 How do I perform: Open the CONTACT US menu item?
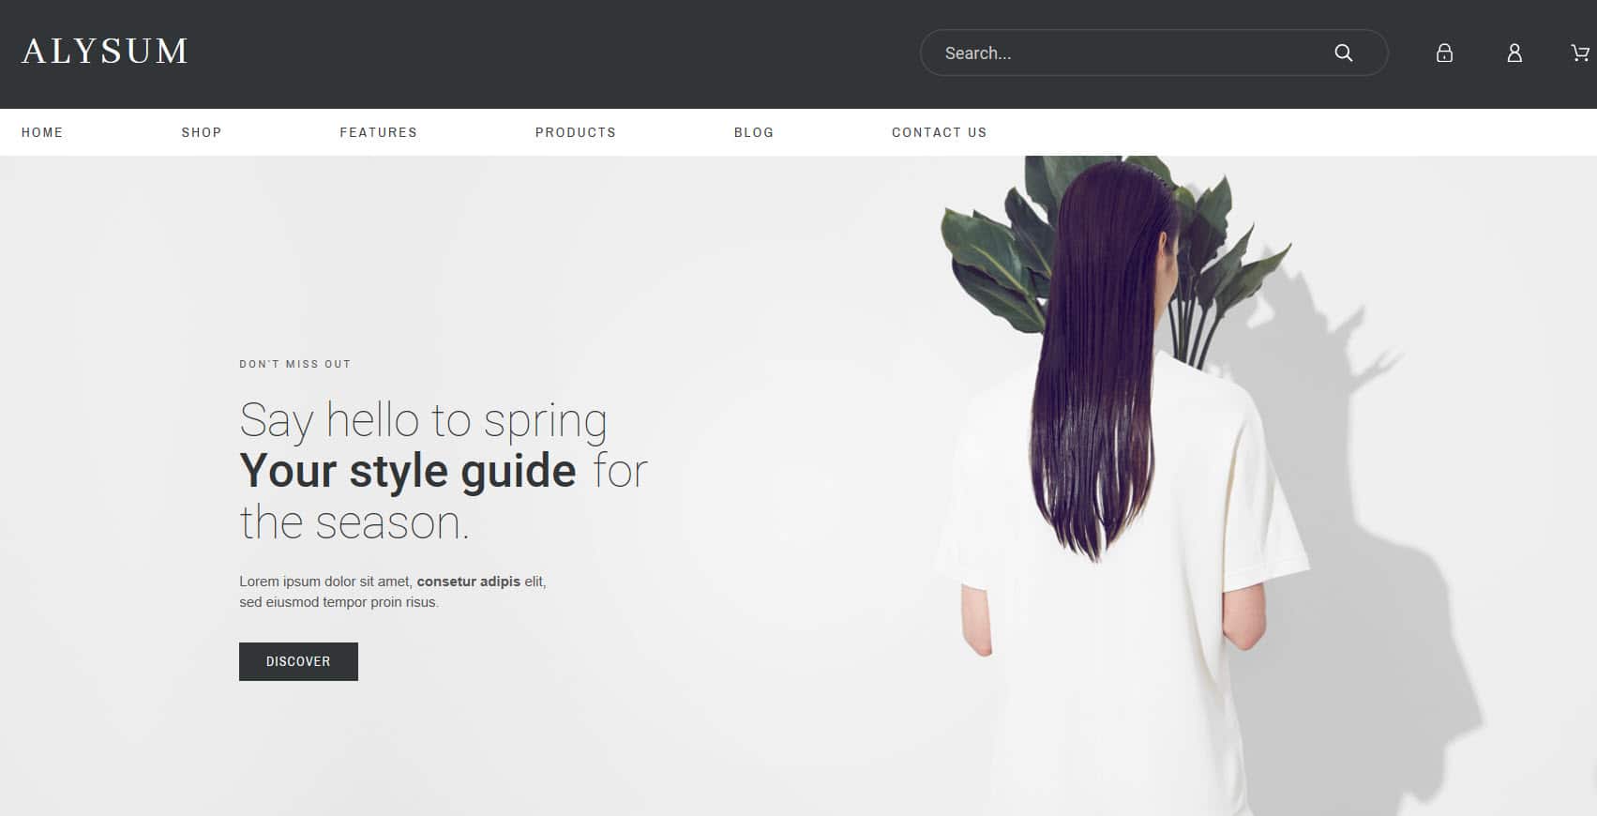(x=939, y=132)
